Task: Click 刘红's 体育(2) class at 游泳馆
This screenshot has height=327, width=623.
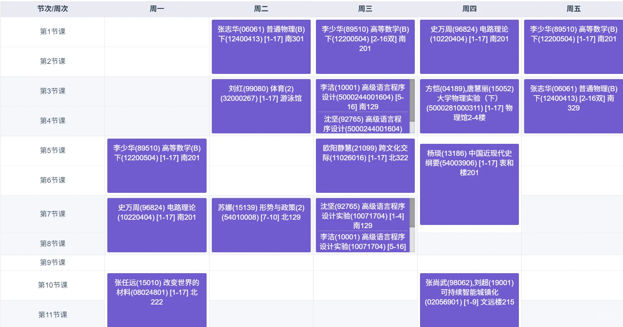Action: (261, 106)
